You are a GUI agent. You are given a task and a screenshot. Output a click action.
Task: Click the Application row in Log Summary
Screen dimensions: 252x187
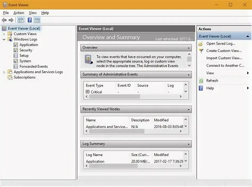coord(134,161)
